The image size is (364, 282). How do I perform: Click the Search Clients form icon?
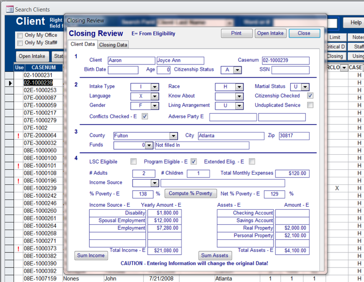tap(9, 9)
